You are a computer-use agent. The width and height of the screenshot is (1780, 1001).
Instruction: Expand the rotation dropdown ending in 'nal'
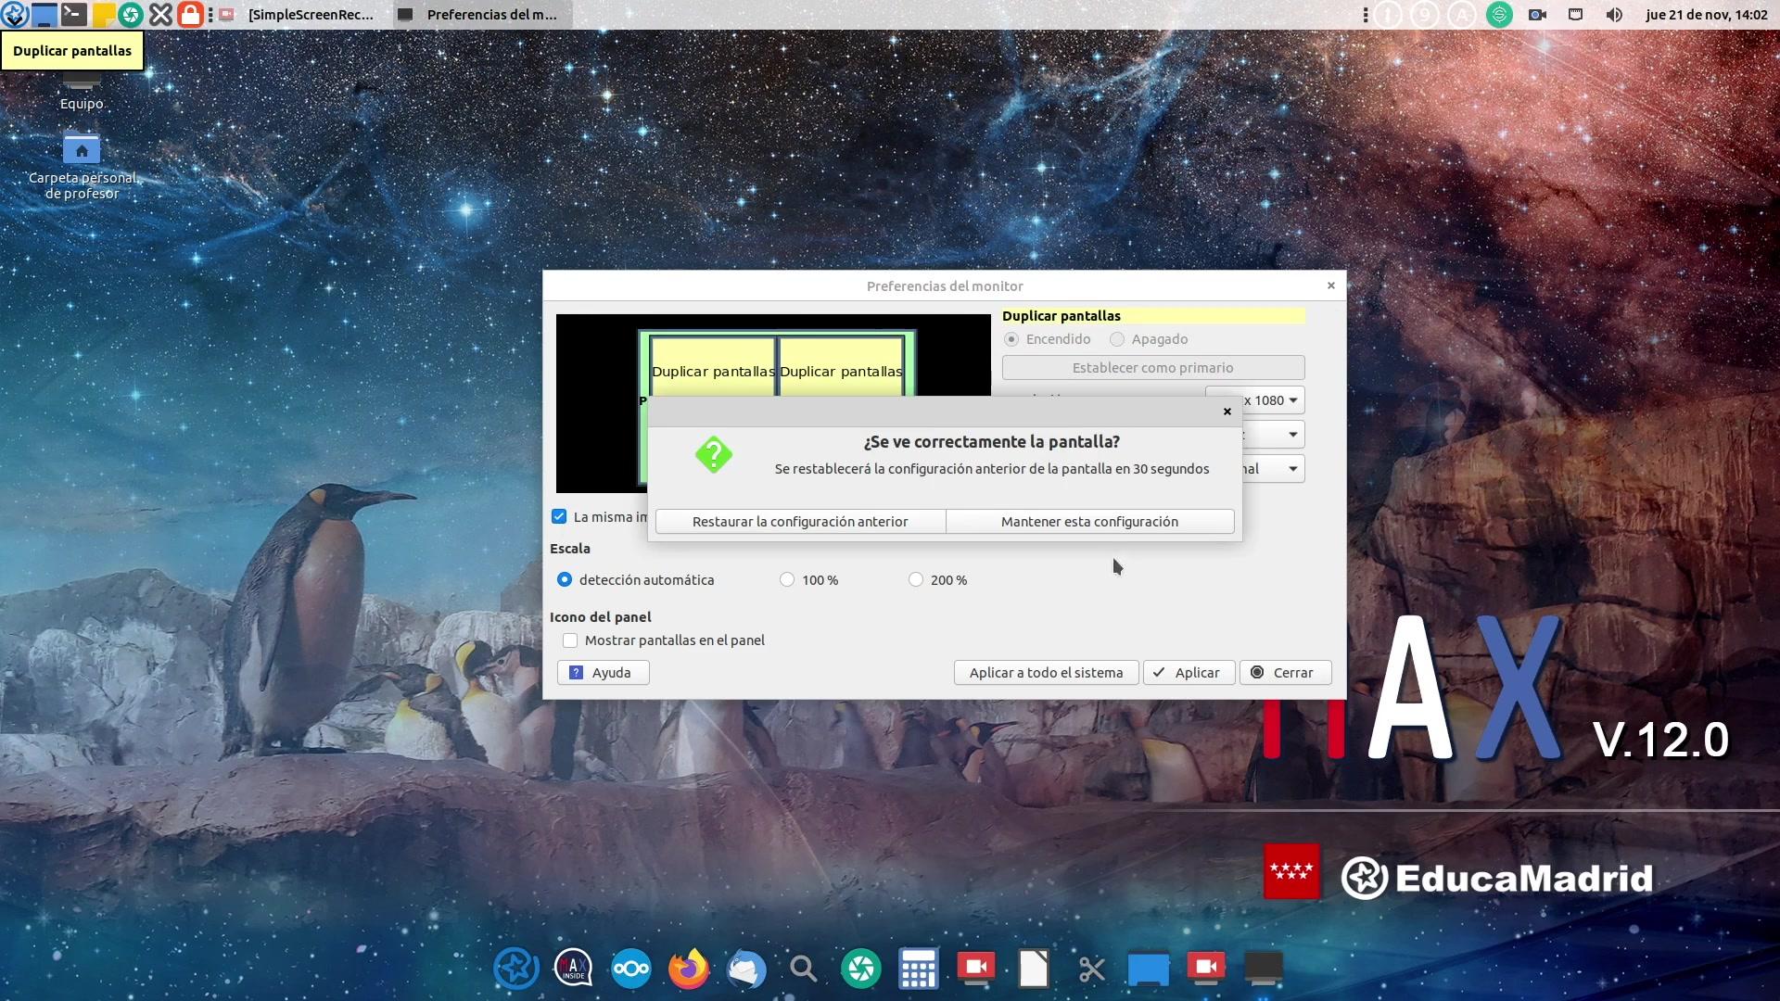[x=1292, y=469]
